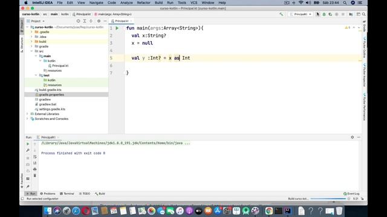Image resolution: width=387 pixels, height=217 pixels.
Task: Open Project Structure icon in top toolbar
Action: [351, 14]
